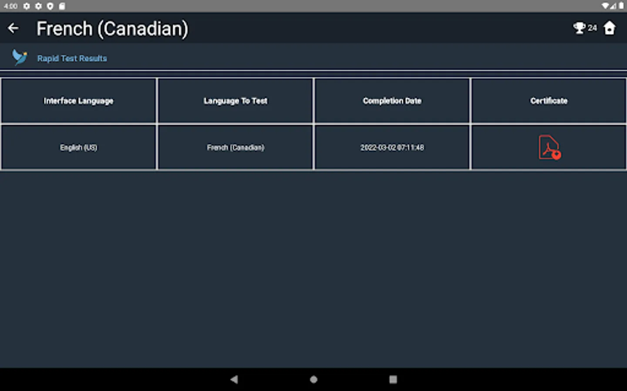
Task: Tap the first gear status bar icon
Action: coord(27,6)
